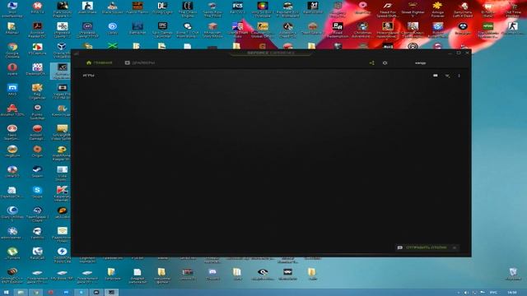
Task: Launch Dying Light from the desktop
Action: click(162, 7)
